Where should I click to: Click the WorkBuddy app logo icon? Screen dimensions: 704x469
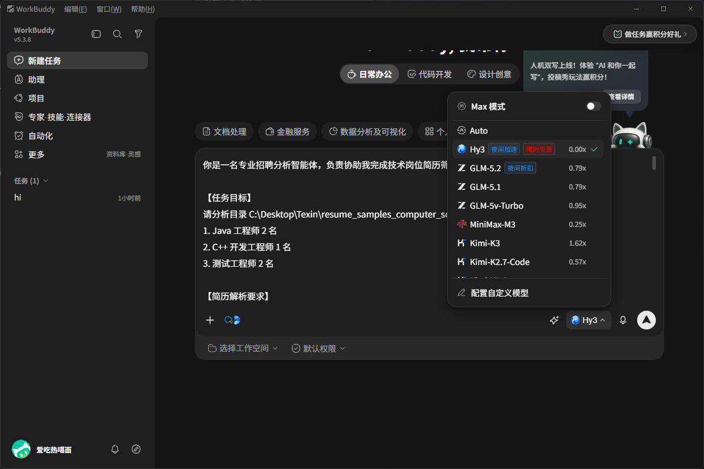(11, 9)
